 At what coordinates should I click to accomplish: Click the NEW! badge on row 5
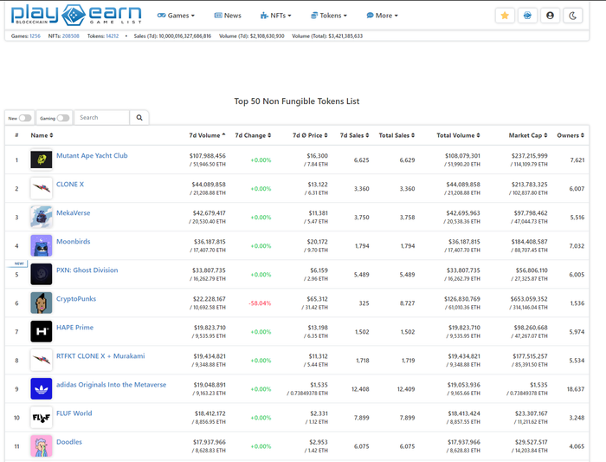[18, 264]
